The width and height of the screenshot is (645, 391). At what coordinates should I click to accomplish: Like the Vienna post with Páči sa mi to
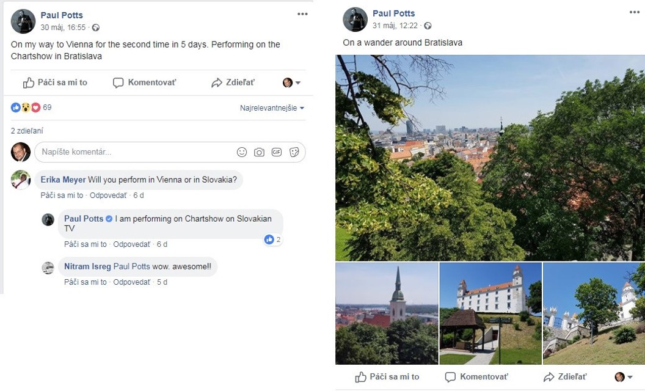55,82
